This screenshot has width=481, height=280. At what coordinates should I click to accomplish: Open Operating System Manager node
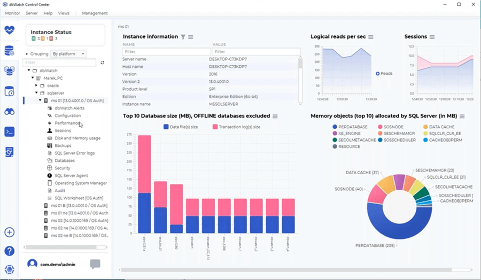coord(81,183)
